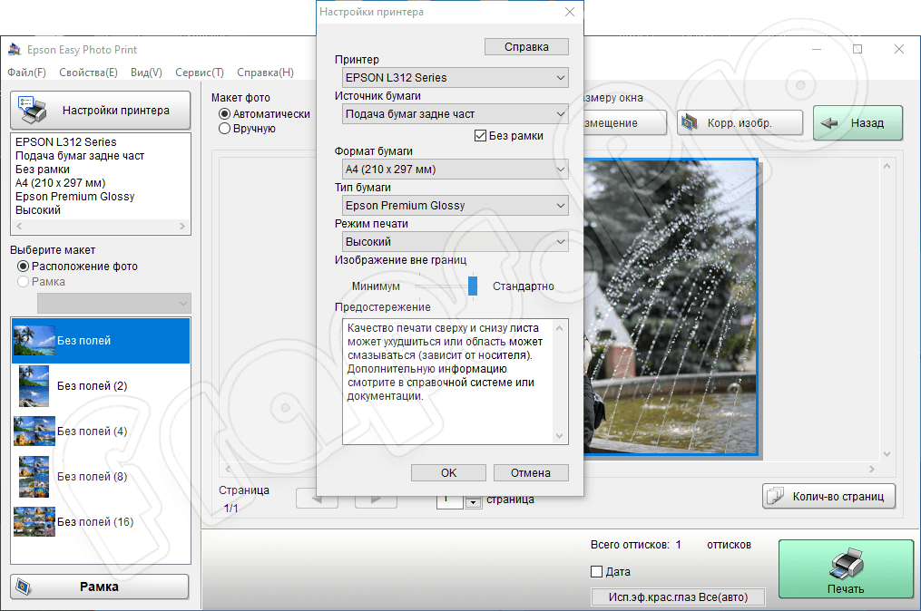Open the Принтер dropdown EPSON L312 Series
Screen dimensions: 921x611
pyautogui.click(x=456, y=77)
